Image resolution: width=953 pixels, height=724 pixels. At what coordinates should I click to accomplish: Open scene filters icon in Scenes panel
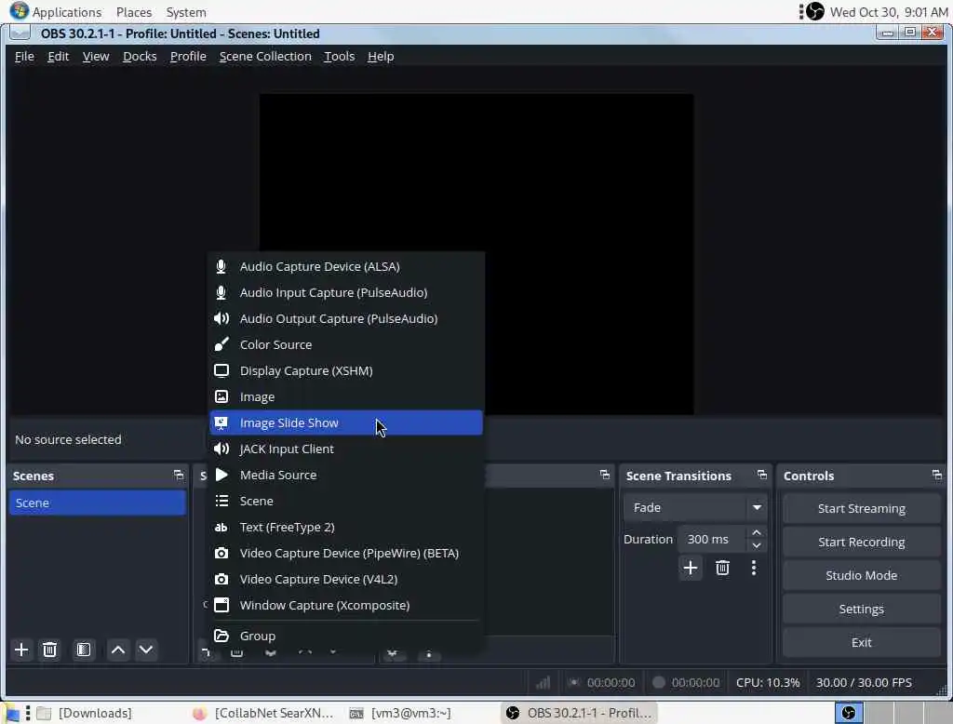83,650
